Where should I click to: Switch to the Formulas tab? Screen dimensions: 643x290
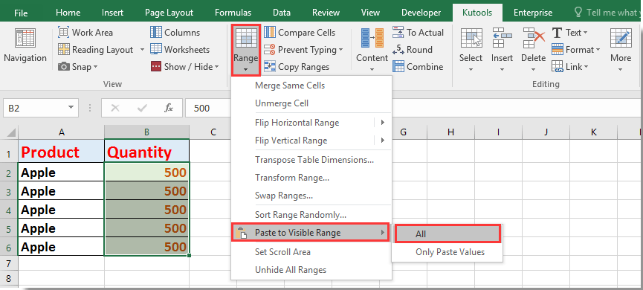[x=233, y=13]
